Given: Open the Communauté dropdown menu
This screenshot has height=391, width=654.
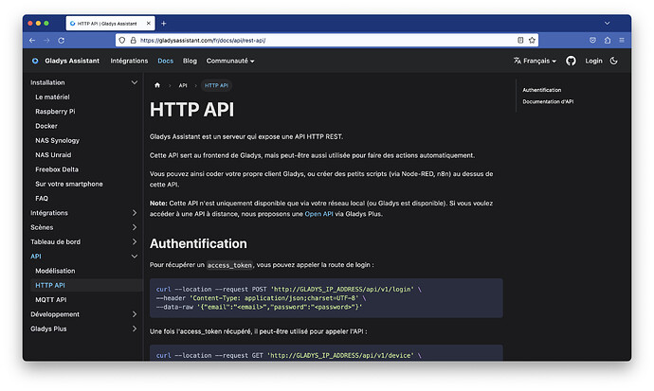Looking at the screenshot, I should coord(230,61).
